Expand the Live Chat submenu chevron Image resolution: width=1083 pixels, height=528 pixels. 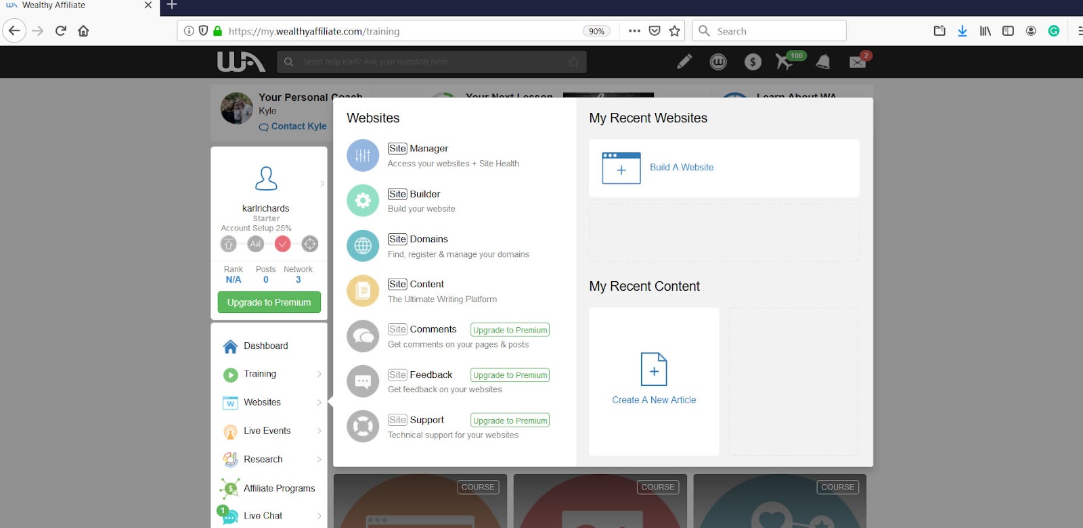click(319, 516)
